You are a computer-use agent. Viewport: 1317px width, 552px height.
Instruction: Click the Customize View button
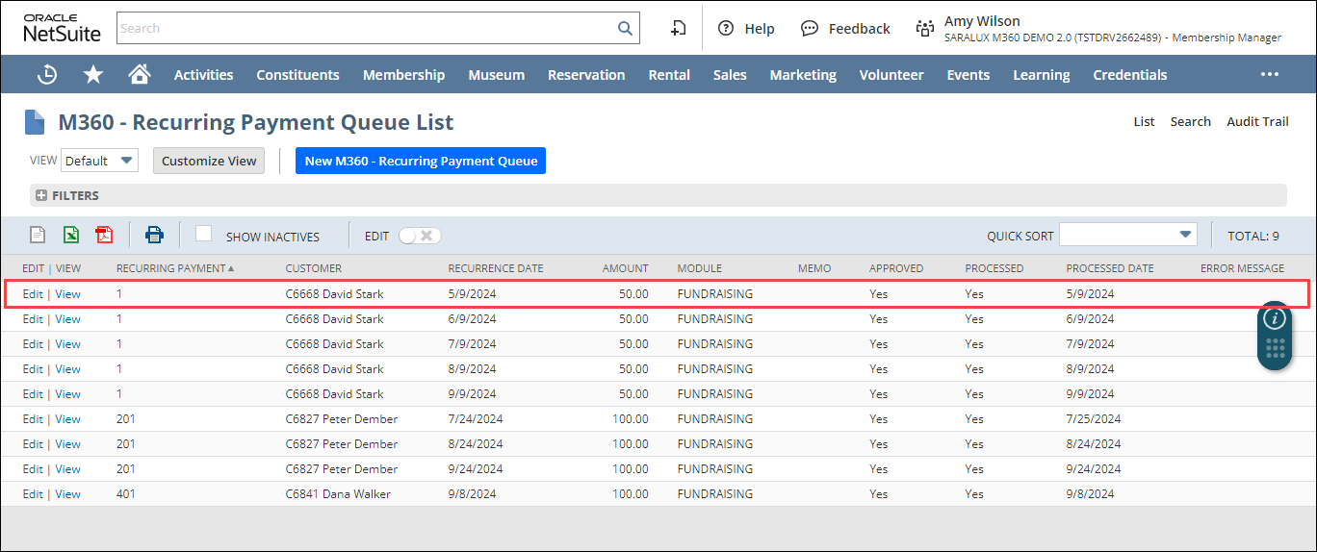[209, 161]
